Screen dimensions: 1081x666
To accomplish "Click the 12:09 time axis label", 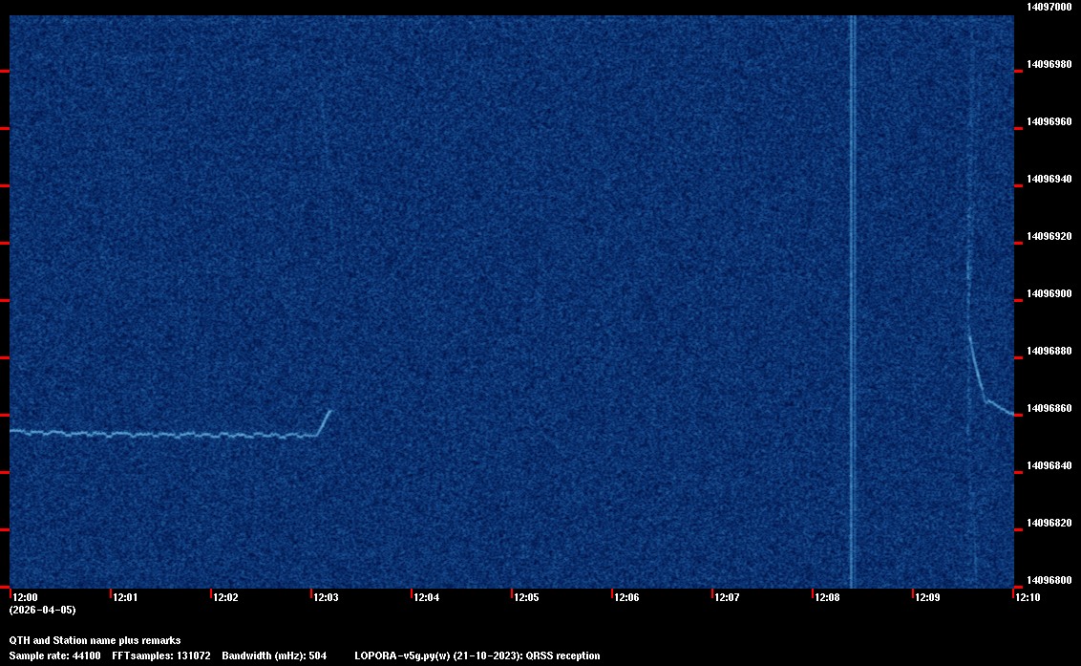I will [x=927, y=597].
